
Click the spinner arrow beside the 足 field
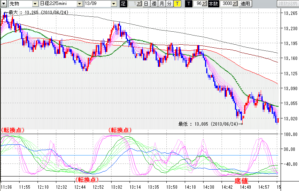139,4
